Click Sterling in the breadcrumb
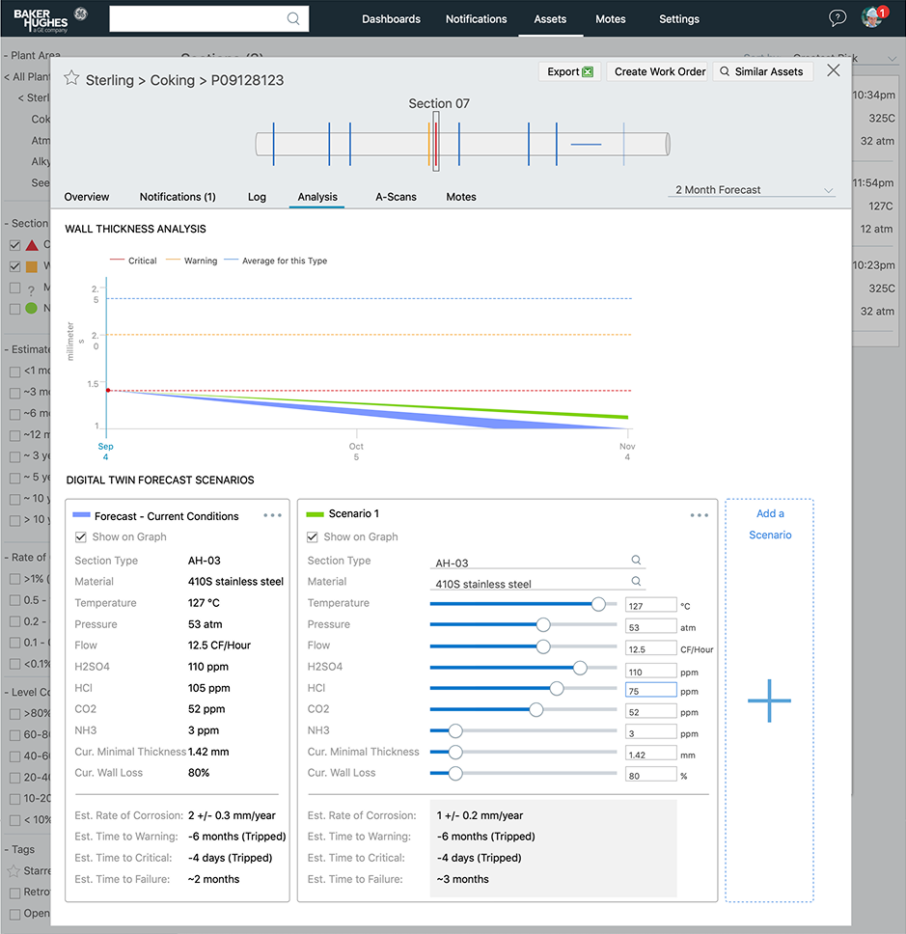 (110, 80)
